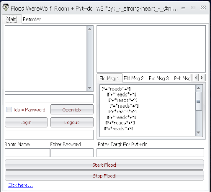Image resolution: width=211 pixels, height=192 pixels.
Task: Switch to the Main tab
Action: click(12, 19)
